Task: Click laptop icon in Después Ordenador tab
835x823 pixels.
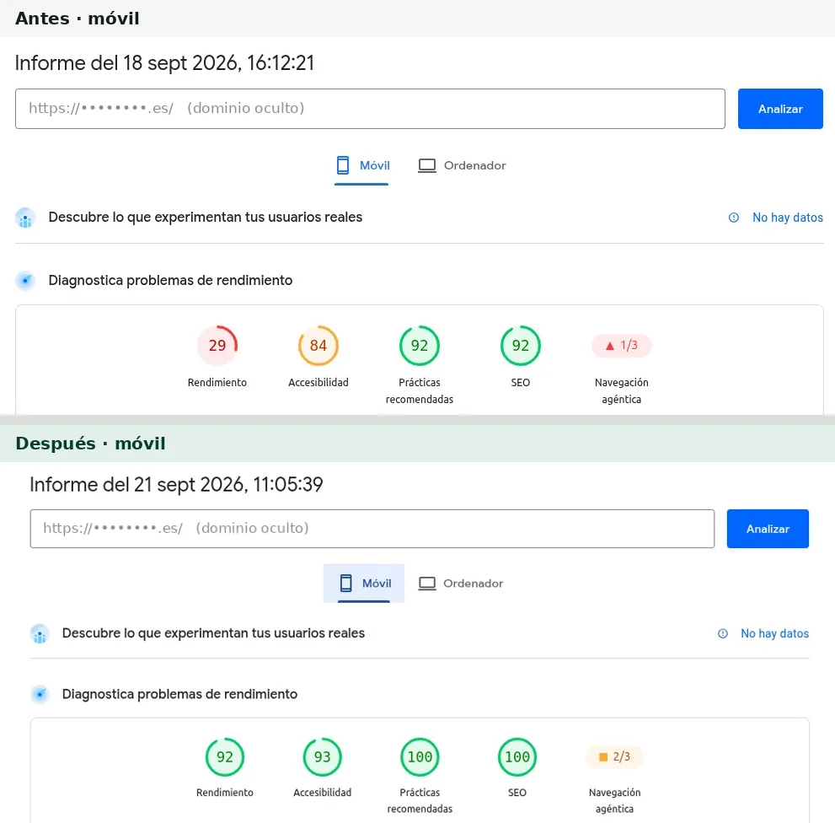Action: point(426,584)
